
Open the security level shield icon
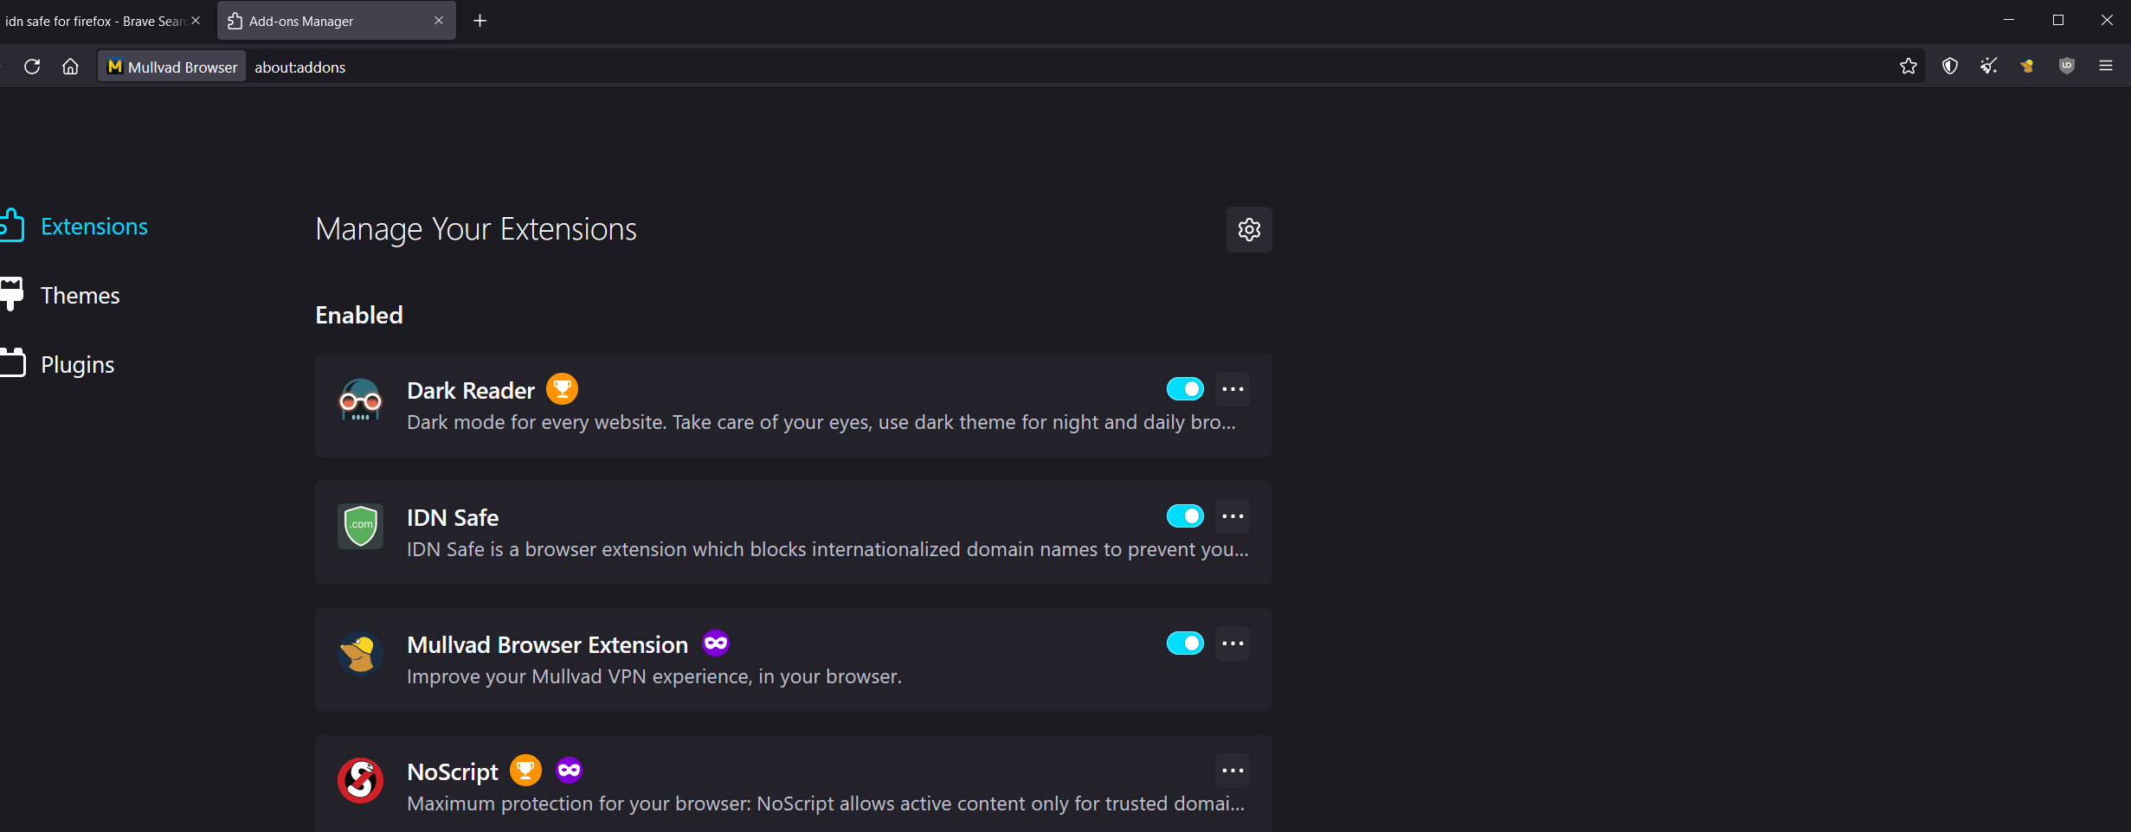1950,67
